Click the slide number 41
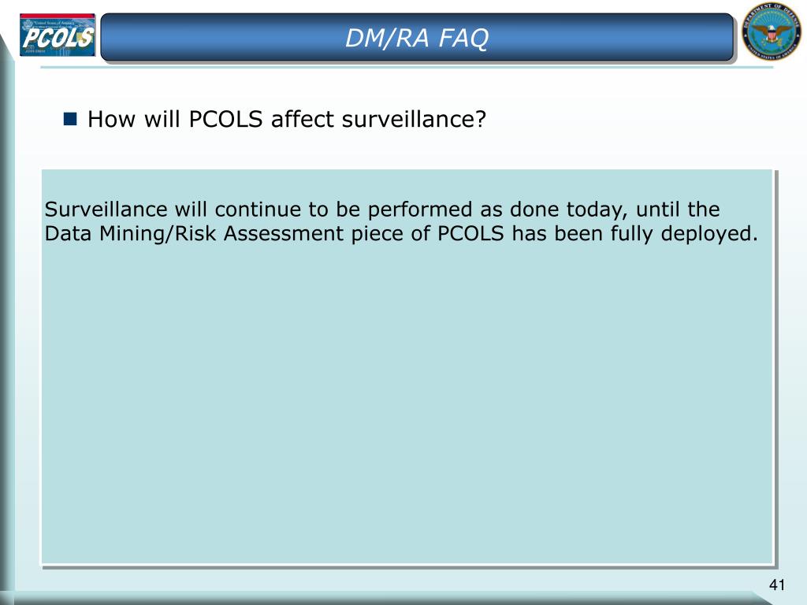807x605 pixels. [x=776, y=585]
